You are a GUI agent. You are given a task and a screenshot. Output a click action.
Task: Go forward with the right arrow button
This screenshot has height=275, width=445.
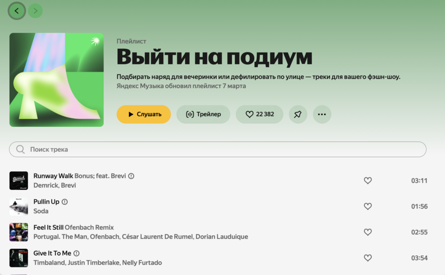(36, 11)
